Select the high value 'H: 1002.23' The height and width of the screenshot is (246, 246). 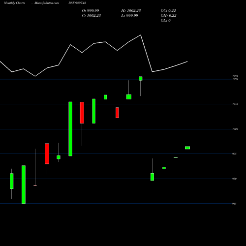(131, 10)
